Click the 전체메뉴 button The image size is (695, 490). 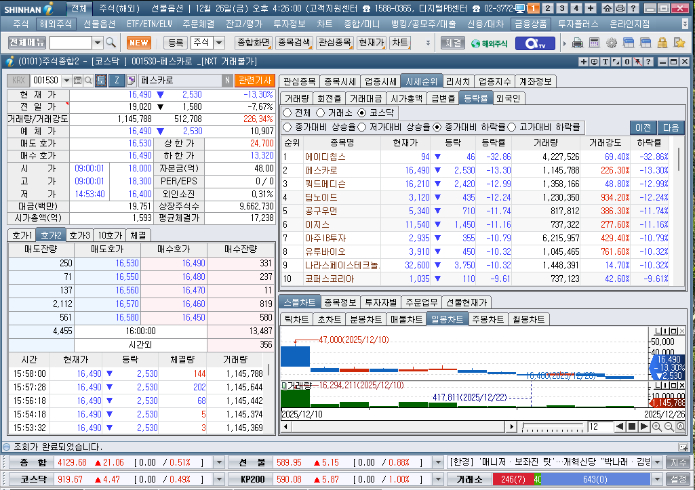[x=27, y=43]
